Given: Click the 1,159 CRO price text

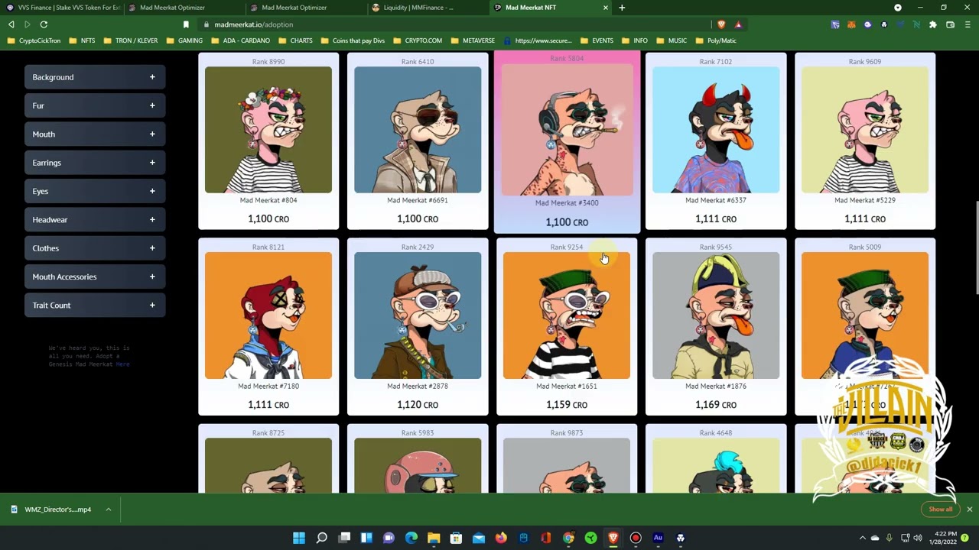Looking at the screenshot, I should pyautogui.click(x=567, y=405).
